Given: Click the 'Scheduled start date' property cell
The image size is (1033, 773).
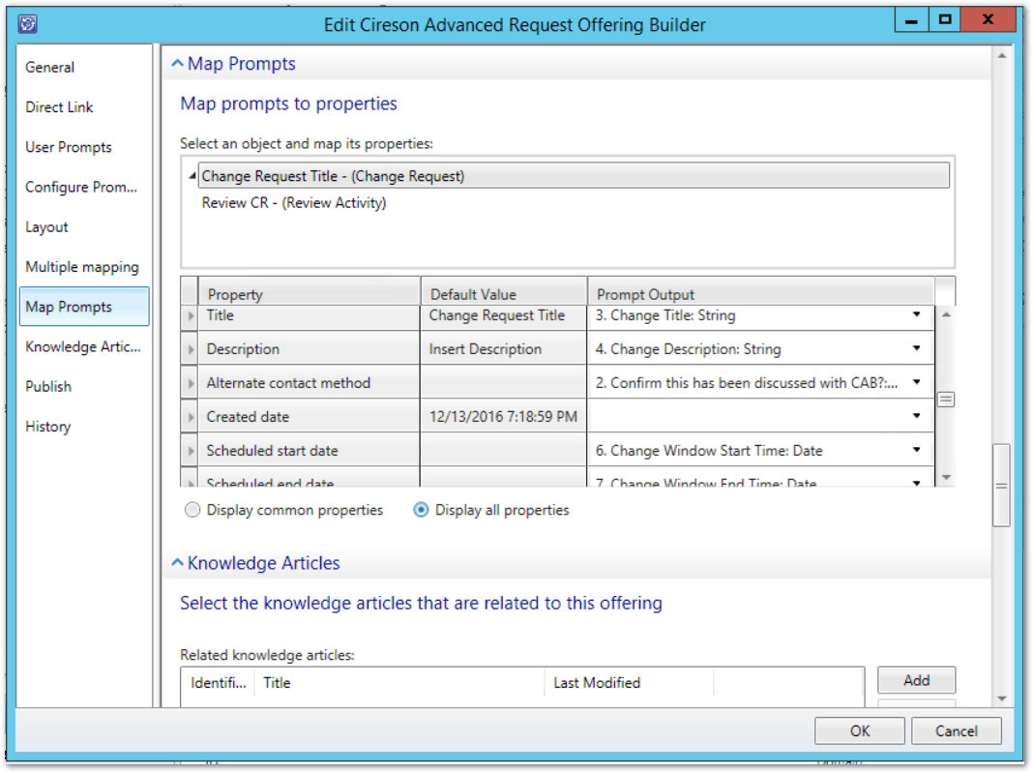Looking at the screenshot, I should 309,451.
